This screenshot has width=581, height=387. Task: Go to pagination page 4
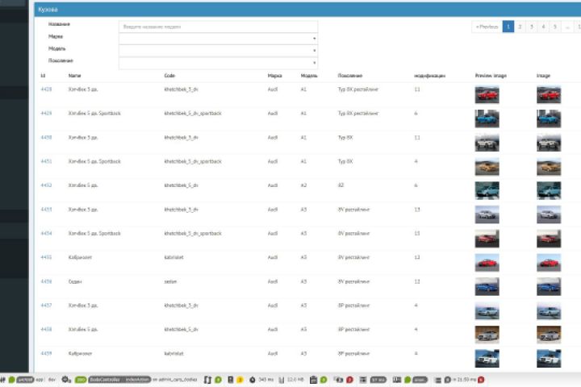point(543,27)
